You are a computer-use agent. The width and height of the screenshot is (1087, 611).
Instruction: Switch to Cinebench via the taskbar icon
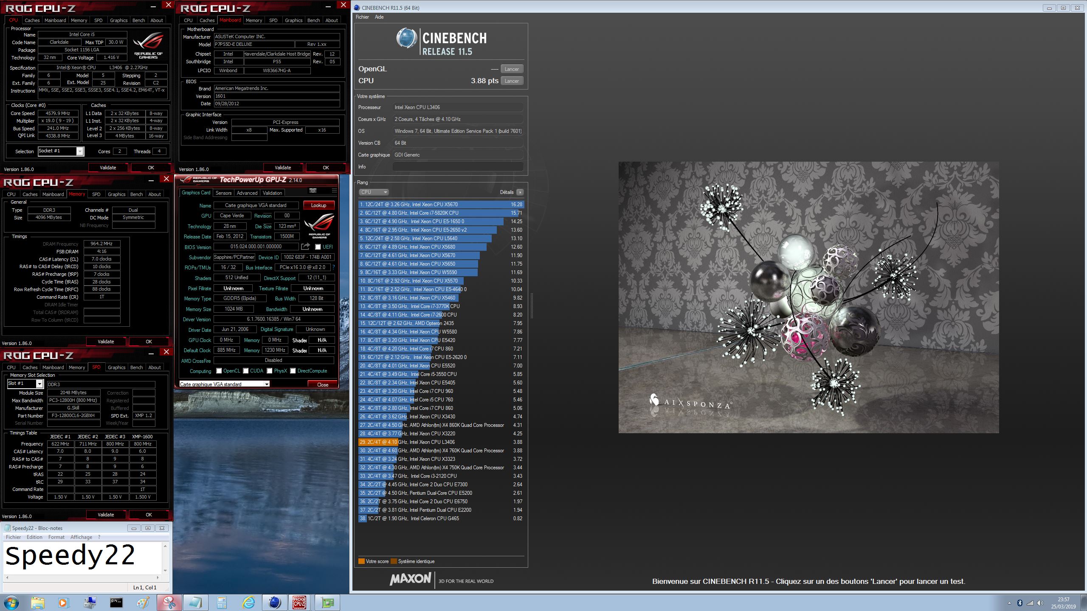click(275, 603)
